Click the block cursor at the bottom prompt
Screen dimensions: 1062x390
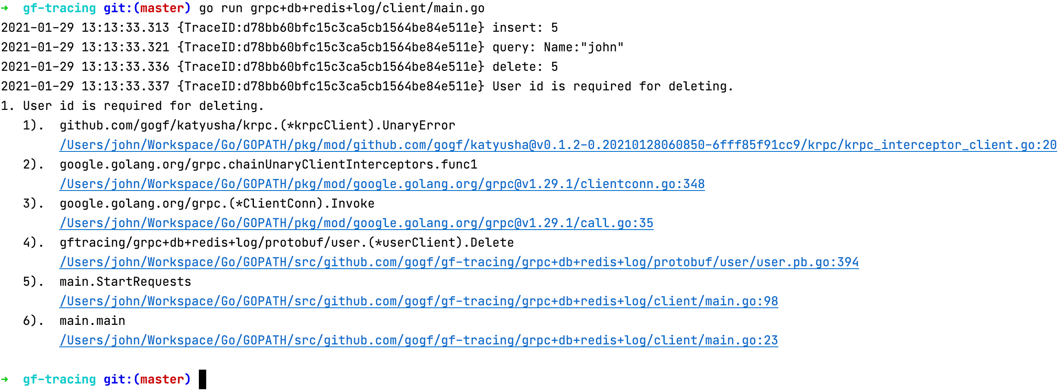pos(202,379)
